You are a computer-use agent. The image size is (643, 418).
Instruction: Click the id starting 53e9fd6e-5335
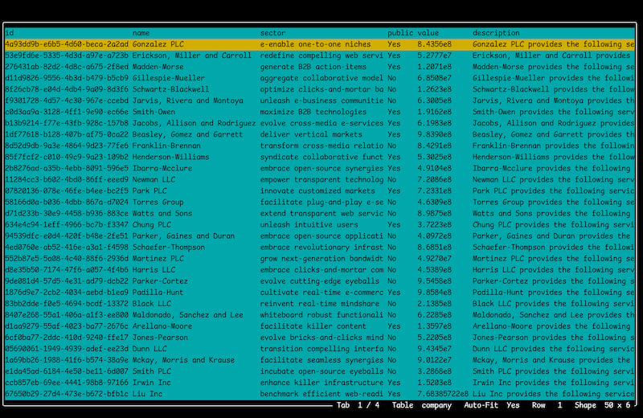pos(67,55)
